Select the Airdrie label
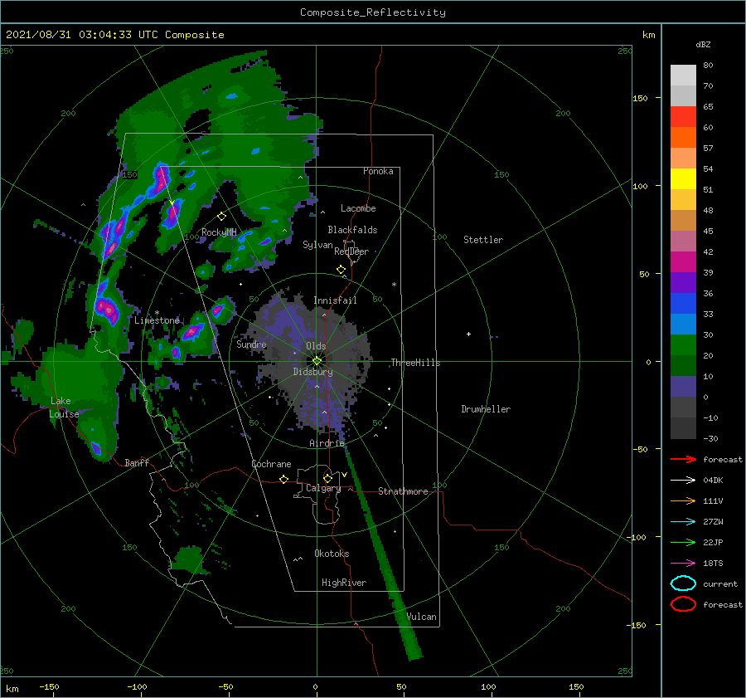Screen dimensions: 746x698 pos(327,443)
